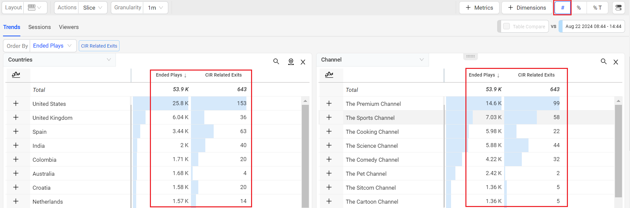Screen dimensions: 630x208
Task: Open the Sessions tab
Action: (39, 27)
